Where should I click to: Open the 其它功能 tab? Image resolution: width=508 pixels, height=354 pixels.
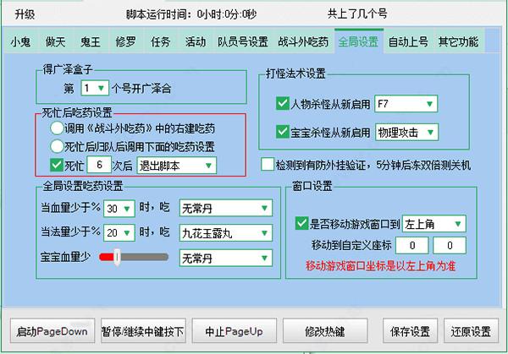[458, 41]
